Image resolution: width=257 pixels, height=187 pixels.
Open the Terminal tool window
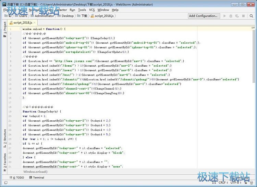point(36,177)
